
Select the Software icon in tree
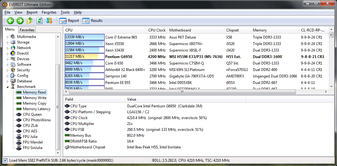coord(13,64)
